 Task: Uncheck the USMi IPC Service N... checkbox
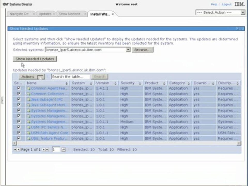click(19, 127)
